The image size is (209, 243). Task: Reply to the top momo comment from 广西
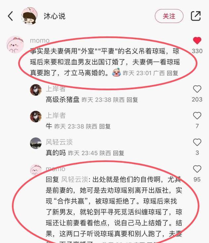(x=172, y=73)
